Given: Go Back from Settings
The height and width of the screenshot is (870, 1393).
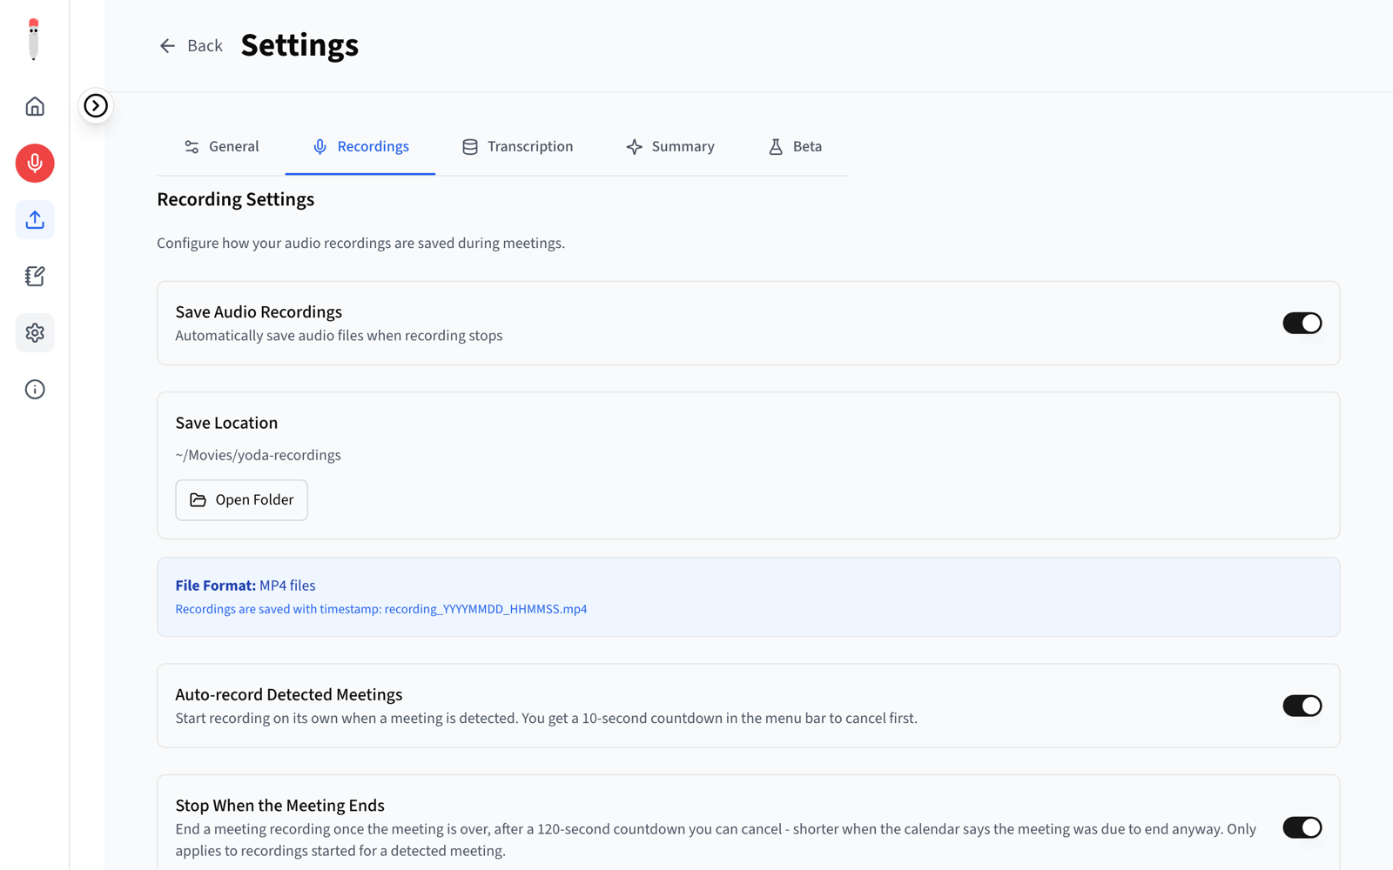Looking at the screenshot, I should tap(191, 46).
